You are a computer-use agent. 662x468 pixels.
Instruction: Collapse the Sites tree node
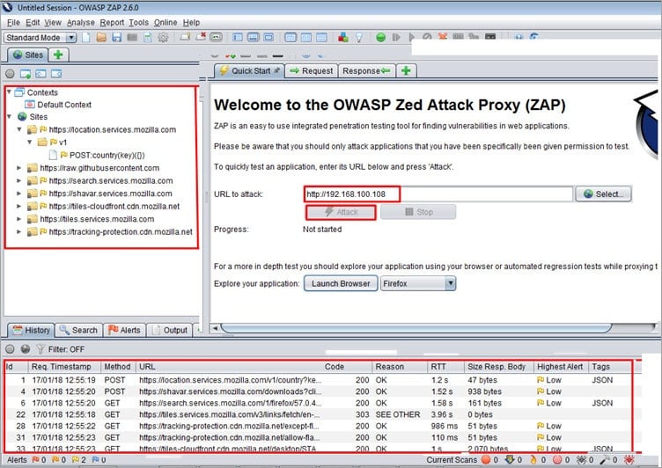(9, 116)
